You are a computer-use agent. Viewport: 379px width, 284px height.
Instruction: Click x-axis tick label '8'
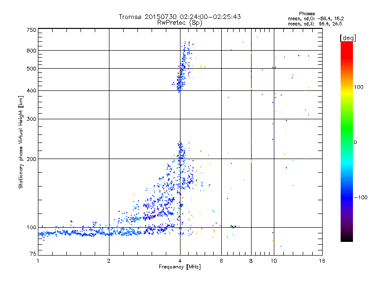tap(251, 261)
